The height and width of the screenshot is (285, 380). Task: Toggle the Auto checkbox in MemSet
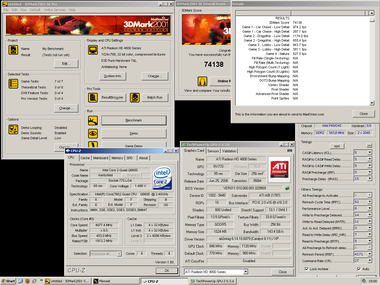point(359,269)
